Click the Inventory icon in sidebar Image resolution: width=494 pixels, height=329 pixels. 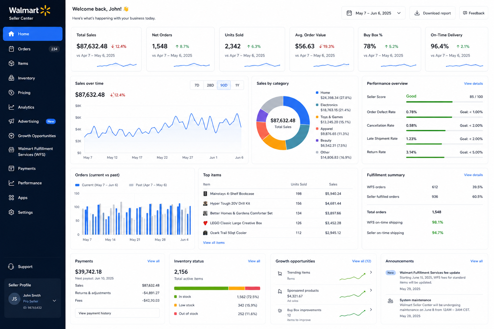[11, 78]
